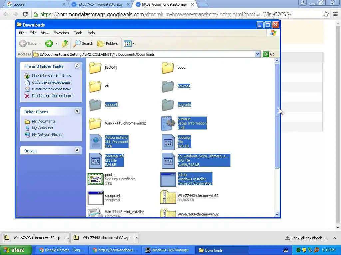Click the taskbar clock showing 6:18 PM

pos(329,250)
